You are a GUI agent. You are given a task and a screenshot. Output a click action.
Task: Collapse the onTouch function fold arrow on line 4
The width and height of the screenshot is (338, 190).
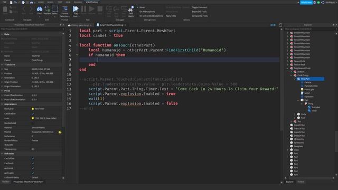77,45
